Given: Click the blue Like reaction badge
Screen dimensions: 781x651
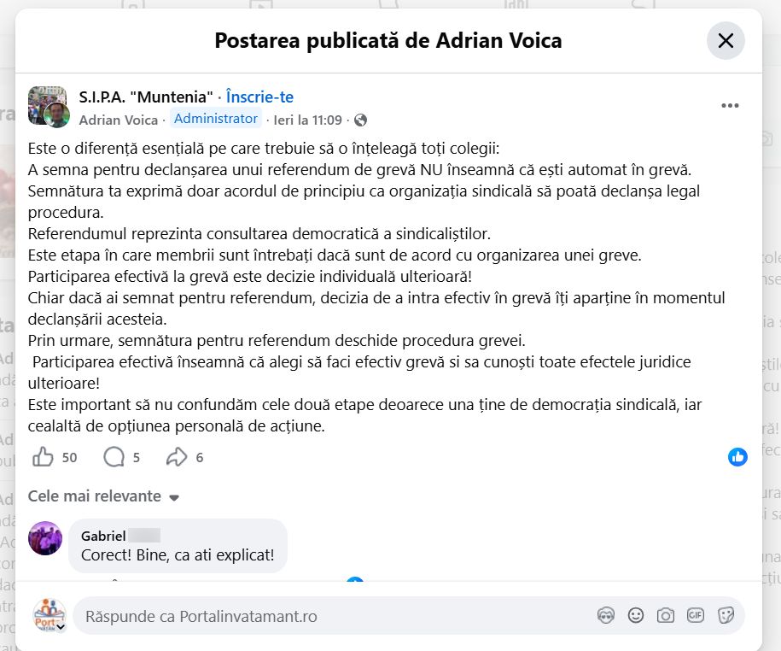Looking at the screenshot, I should click(737, 457).
